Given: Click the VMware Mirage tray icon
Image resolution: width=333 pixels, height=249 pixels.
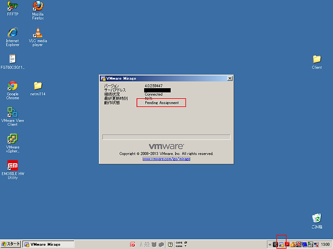Looking at the screenshot, I should [281, 244].
